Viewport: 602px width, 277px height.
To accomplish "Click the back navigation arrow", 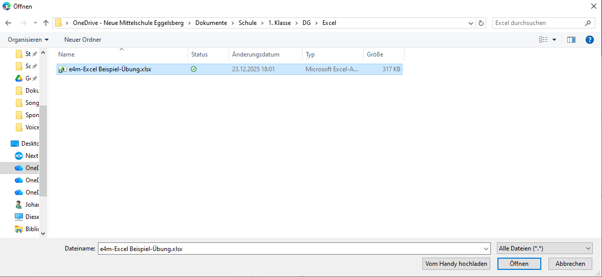I will (8, 23).
